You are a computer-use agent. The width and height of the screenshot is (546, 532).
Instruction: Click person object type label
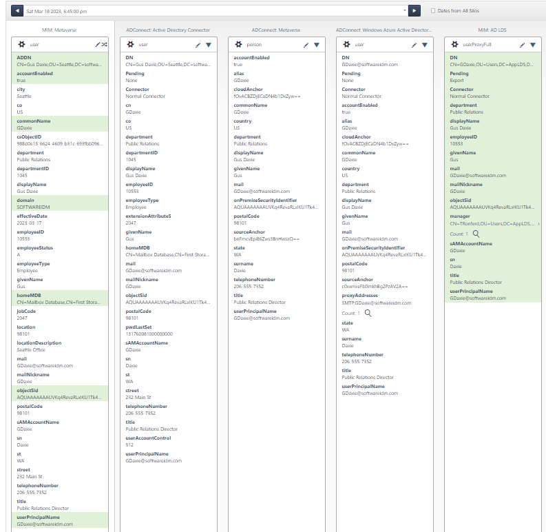point(254,45)
